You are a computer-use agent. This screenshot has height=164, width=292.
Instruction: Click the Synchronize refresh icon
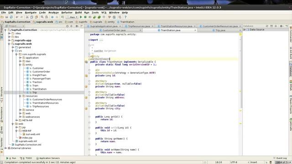(11, 17)
